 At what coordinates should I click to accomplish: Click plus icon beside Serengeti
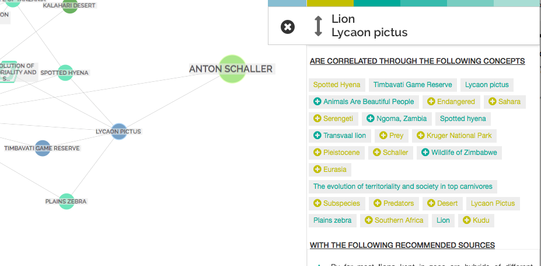(x=317, y=119)
